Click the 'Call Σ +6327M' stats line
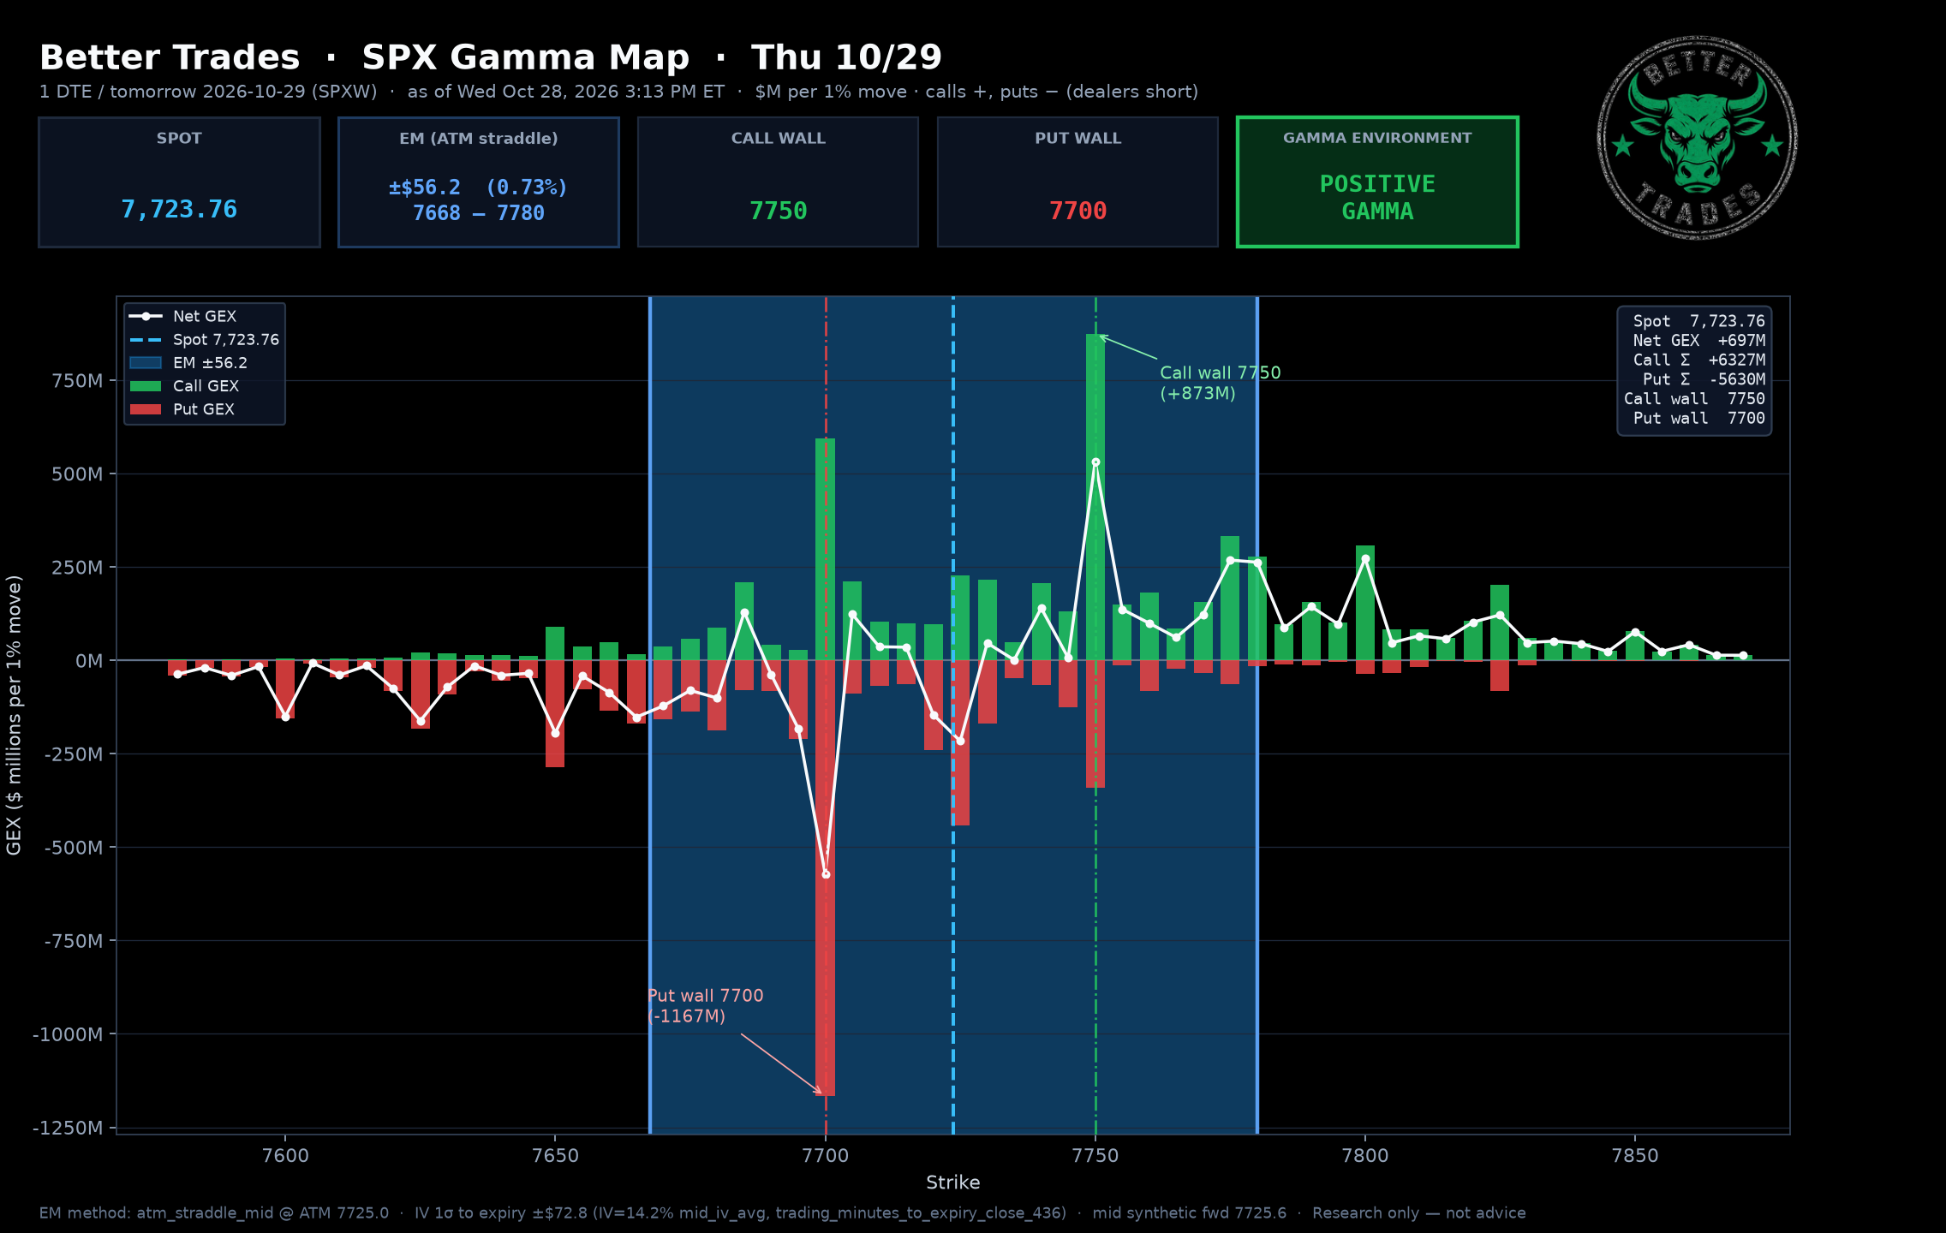The height and width of the screenshot is (1233, 1946). point(1698,360)
